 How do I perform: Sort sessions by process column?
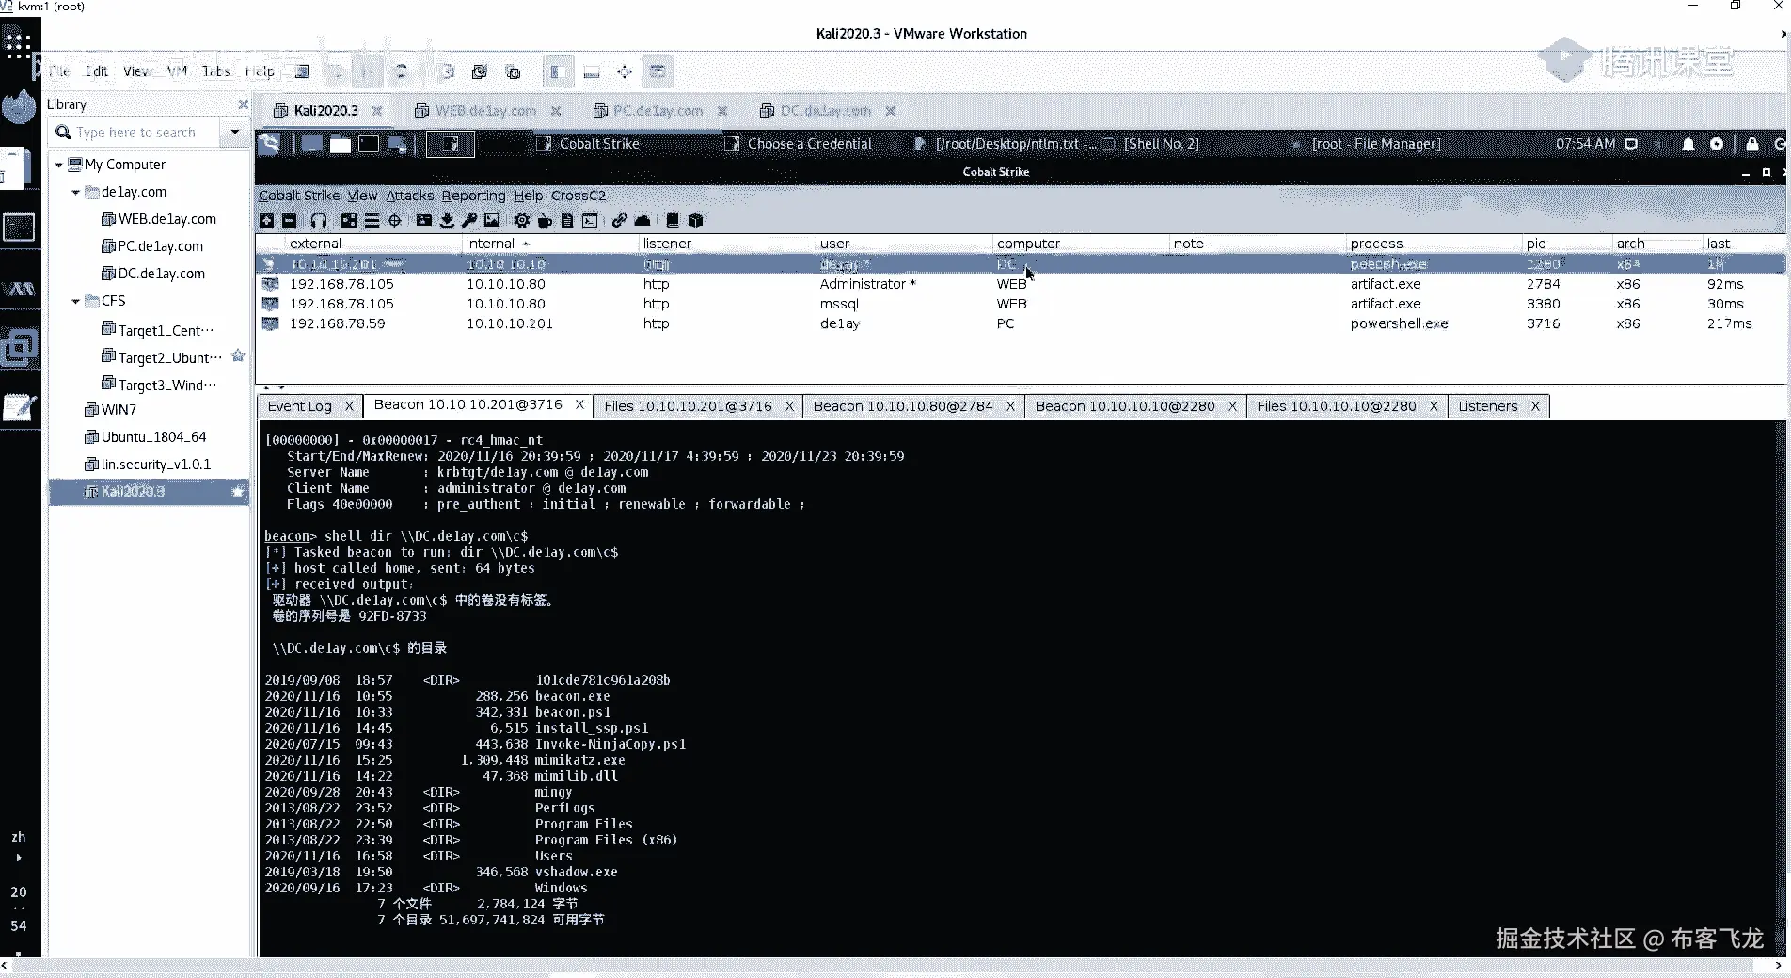pos(1434,244)
